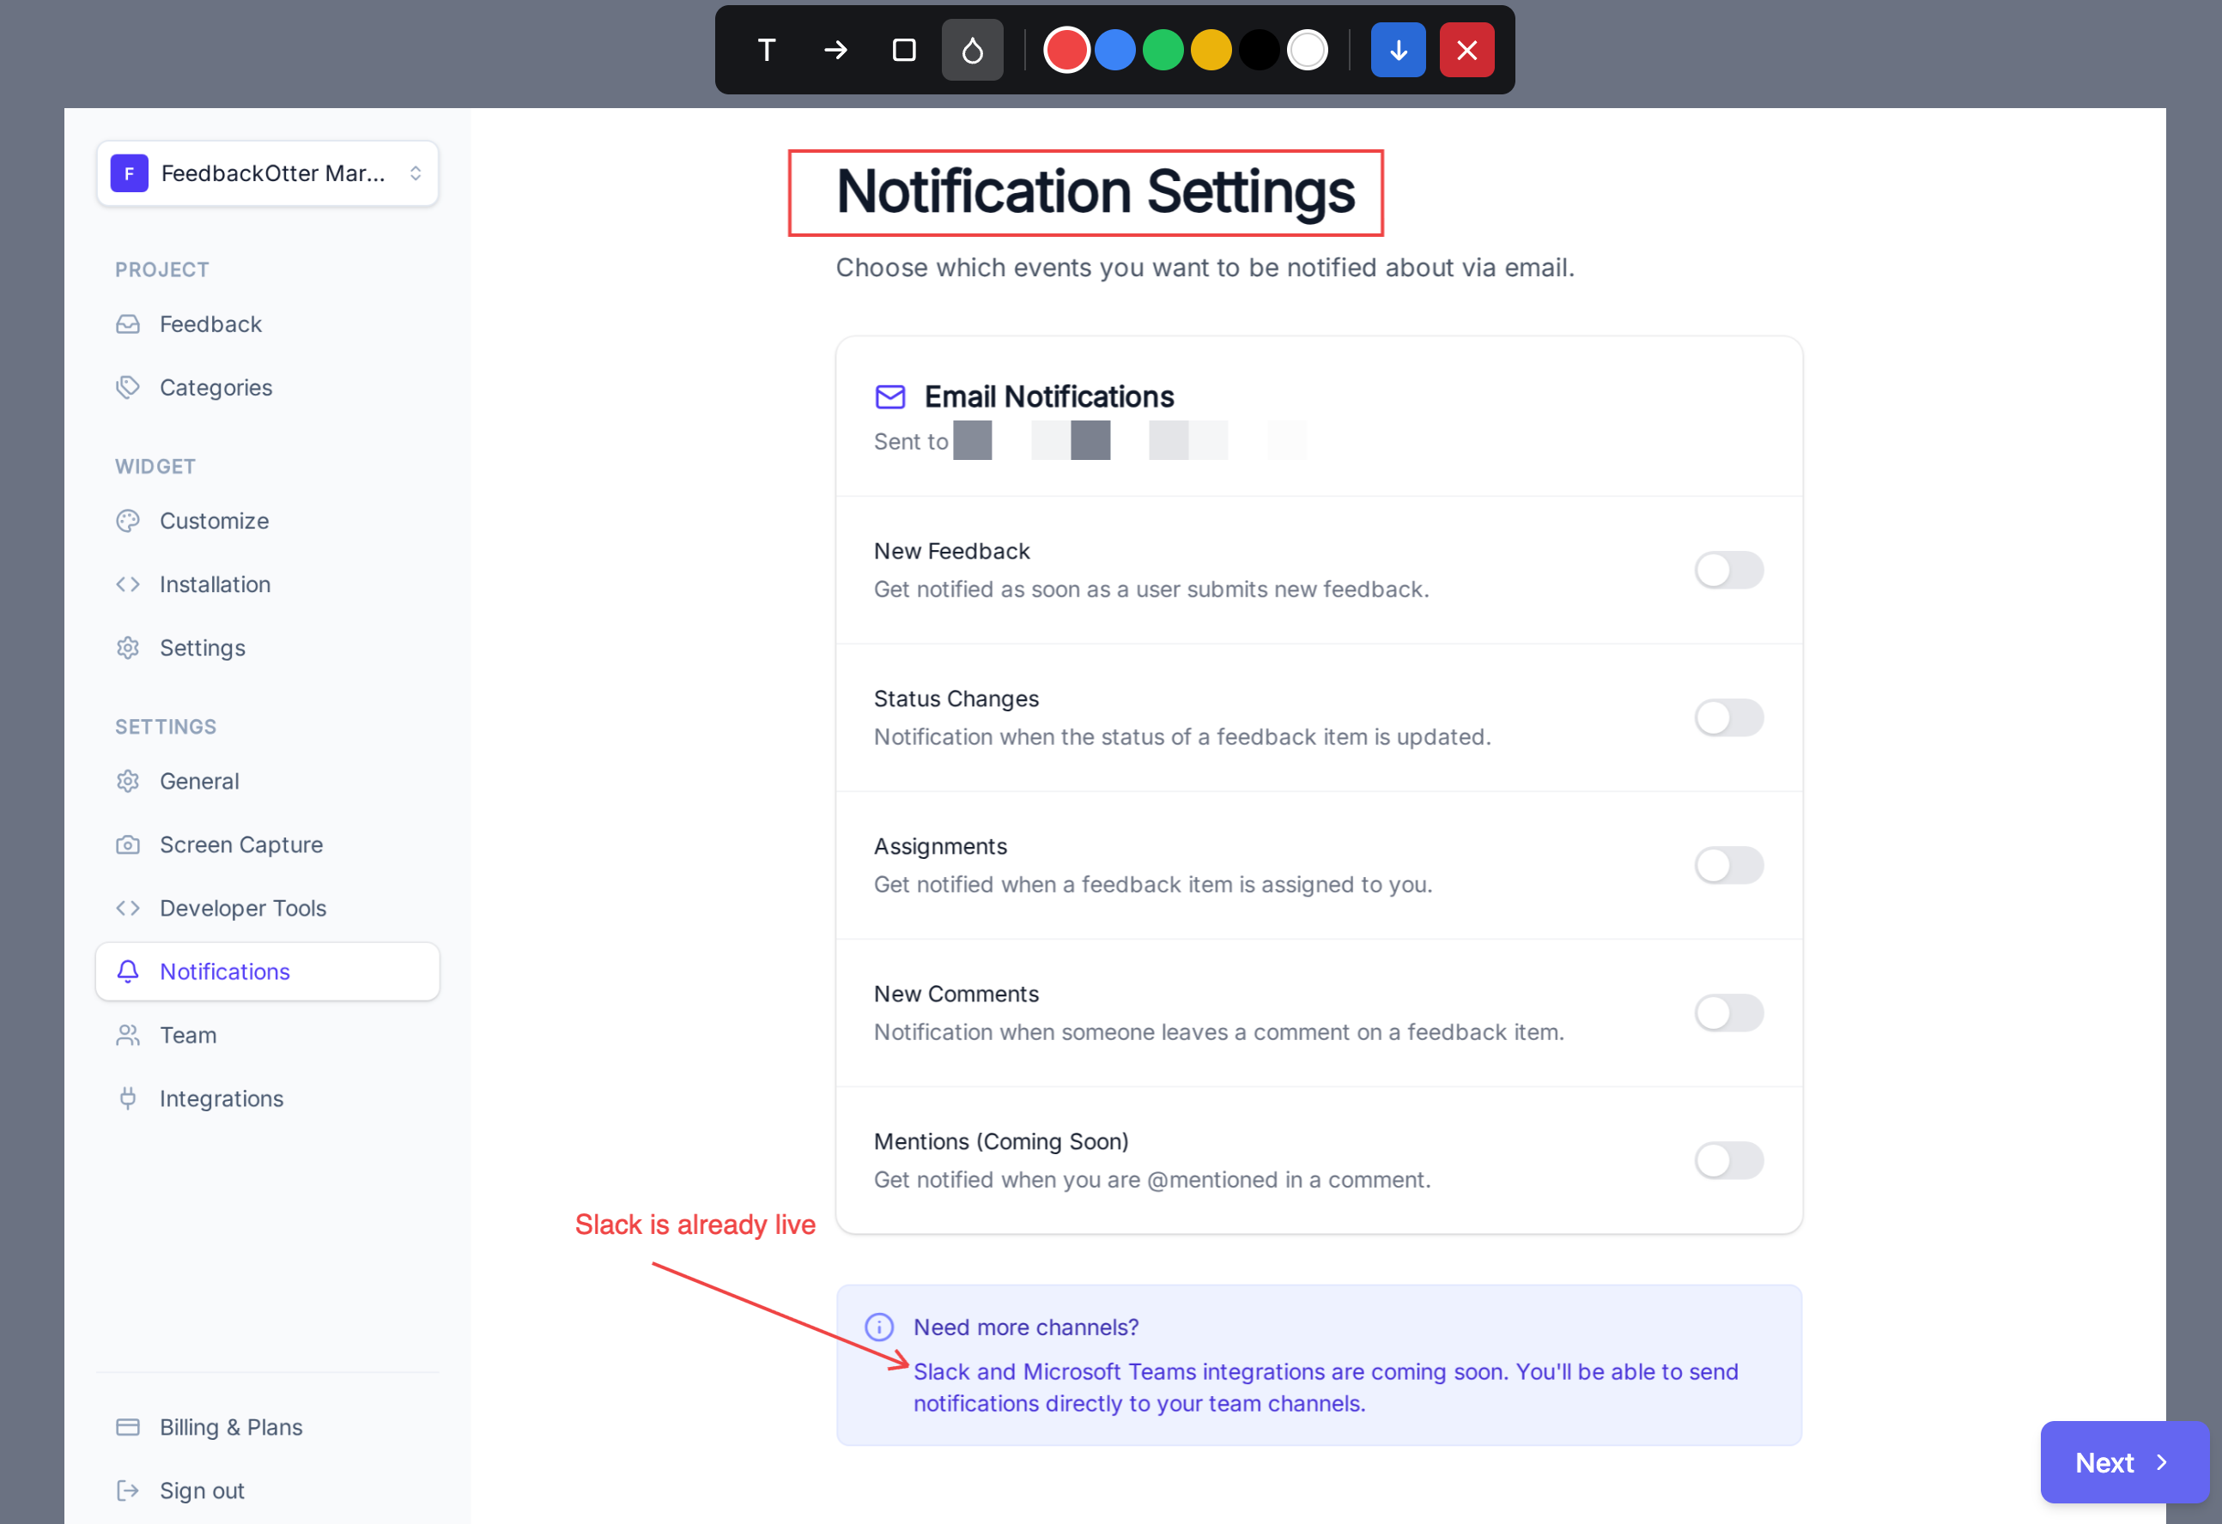Go to Screen Capture settings
Screen dimensions: 2222x1524
click(241, 844)
